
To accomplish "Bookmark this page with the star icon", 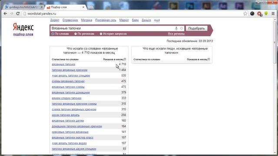I will (245, 13).
